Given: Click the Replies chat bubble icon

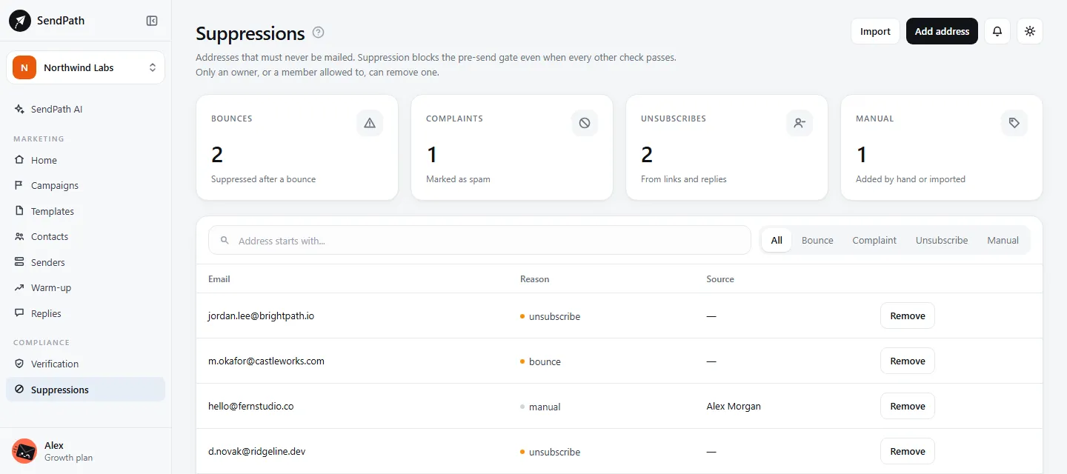Looking at the screenshot, I should click(x=19, y=313).
